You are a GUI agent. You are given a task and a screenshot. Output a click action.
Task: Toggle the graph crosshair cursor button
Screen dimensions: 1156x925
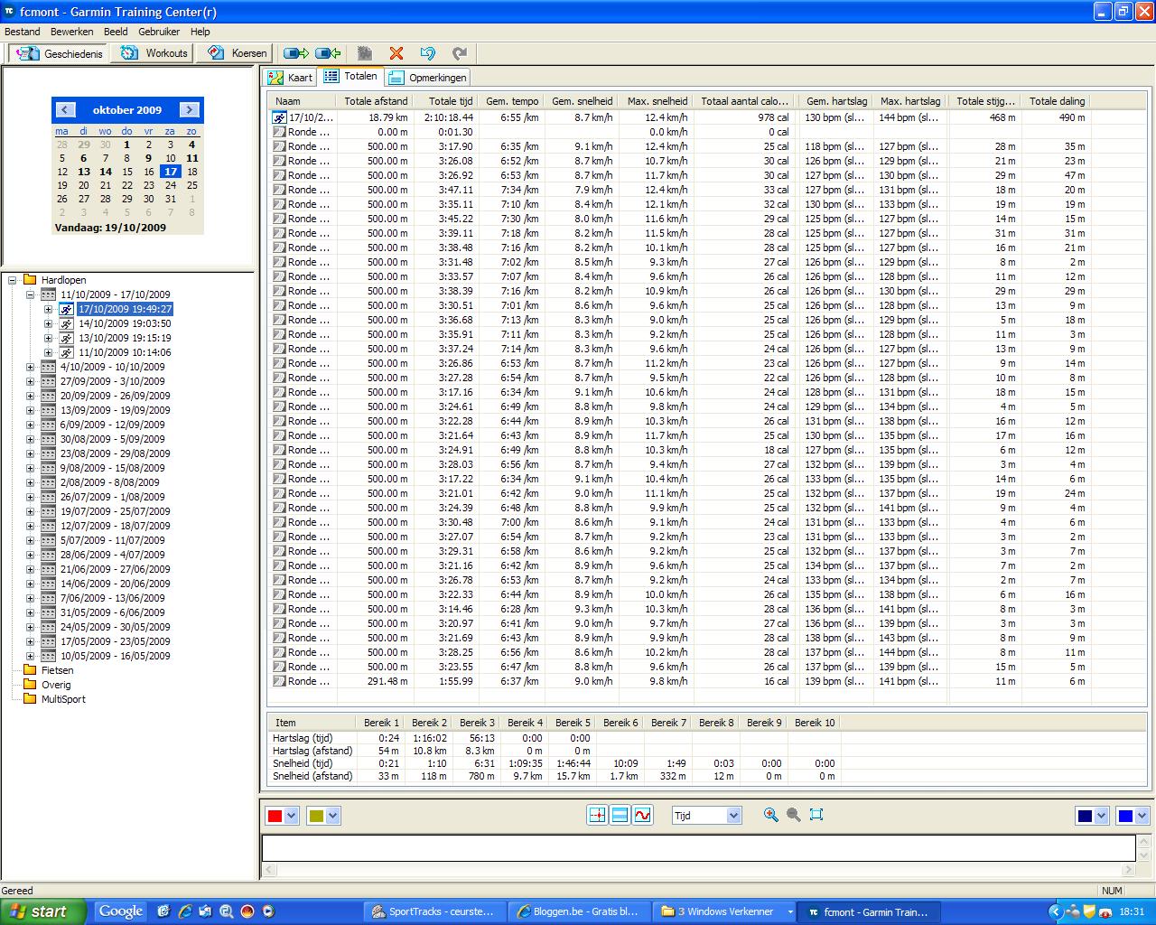[597, 815]
